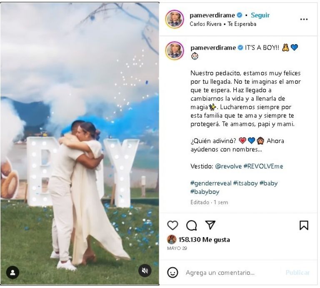Open the #genderreveal hashtag
Screen dimensions: 320x288
tap(211, 183)
